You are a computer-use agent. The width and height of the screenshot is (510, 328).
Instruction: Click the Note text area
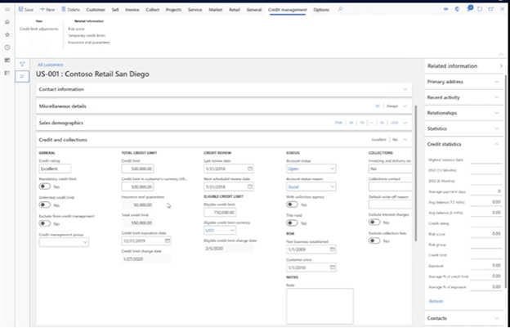320,306
